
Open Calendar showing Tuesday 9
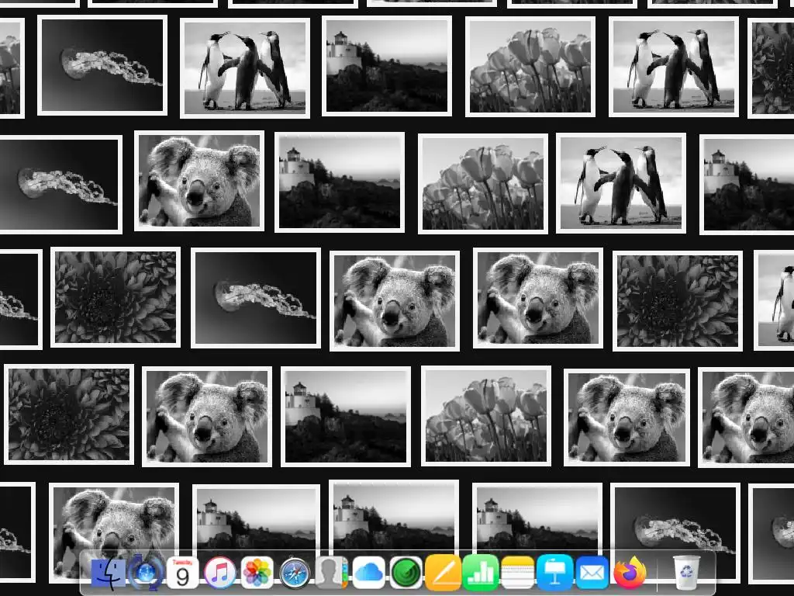coord(182,573)
